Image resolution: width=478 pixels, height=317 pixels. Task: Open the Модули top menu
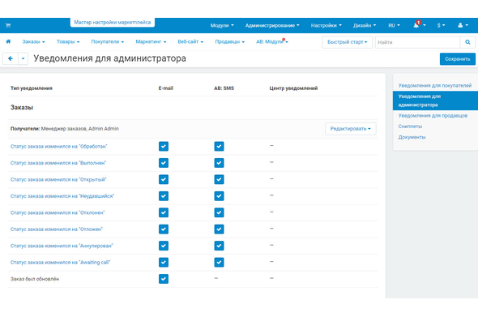[x=222, y=25]
